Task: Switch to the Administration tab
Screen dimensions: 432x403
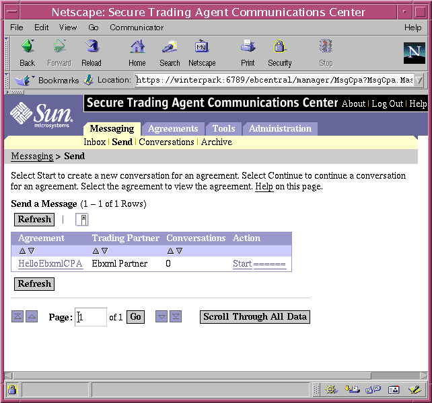Action: (x=280, y=129)
